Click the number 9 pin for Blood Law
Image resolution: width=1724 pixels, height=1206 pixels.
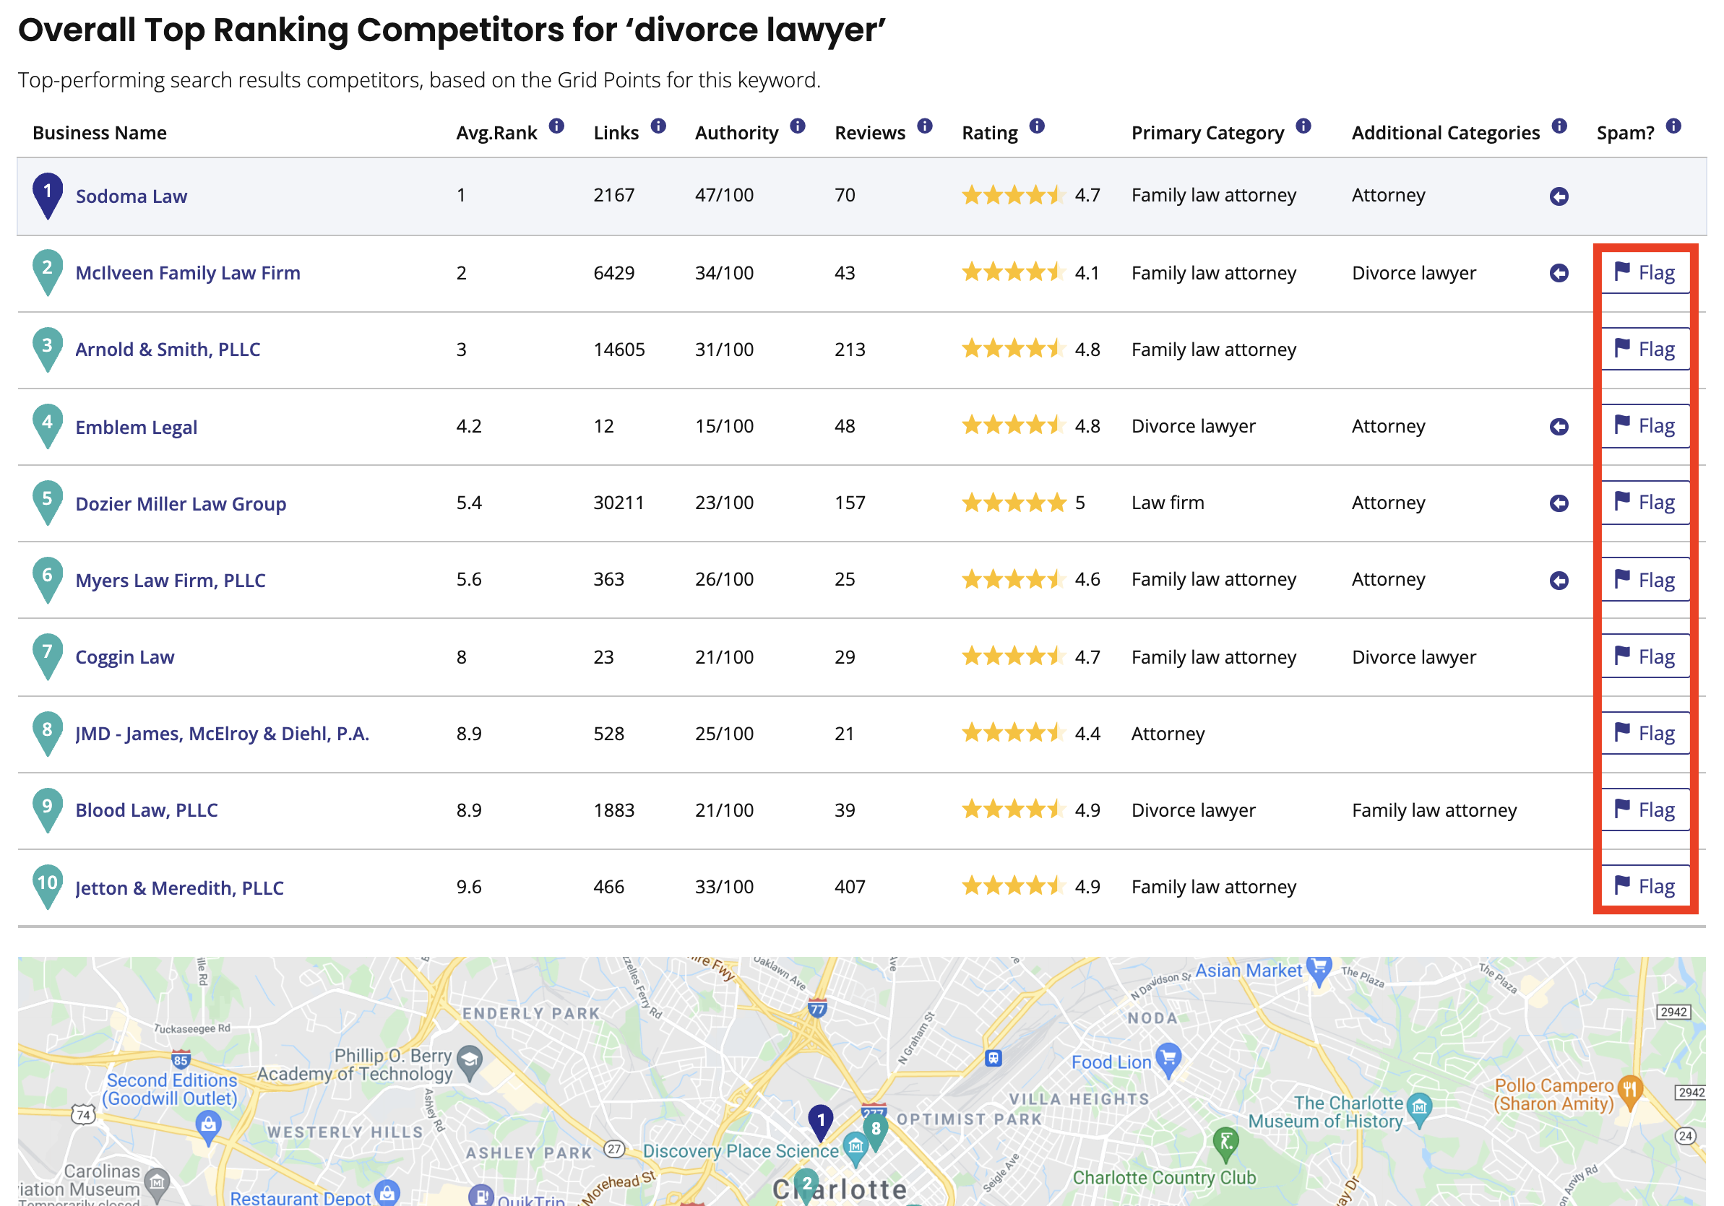click(x=47, y=809)
